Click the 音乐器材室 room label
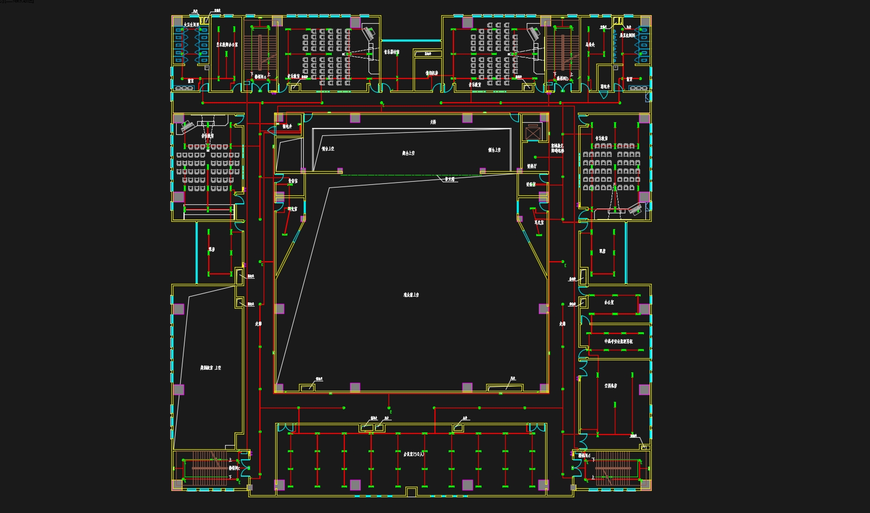 pyautogui.click(x=391, y=53)
